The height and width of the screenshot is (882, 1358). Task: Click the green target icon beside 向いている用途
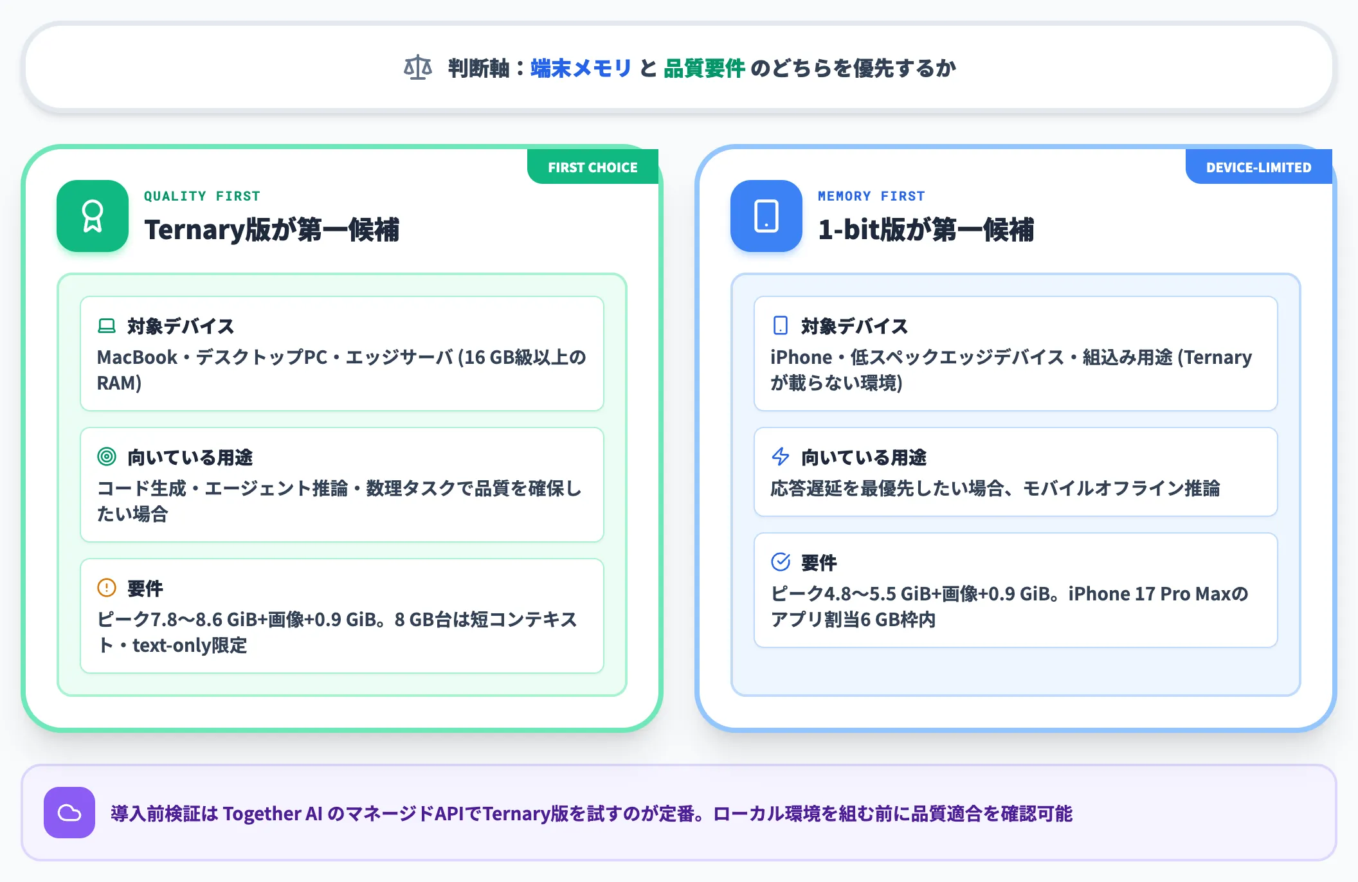coord(107,456)
